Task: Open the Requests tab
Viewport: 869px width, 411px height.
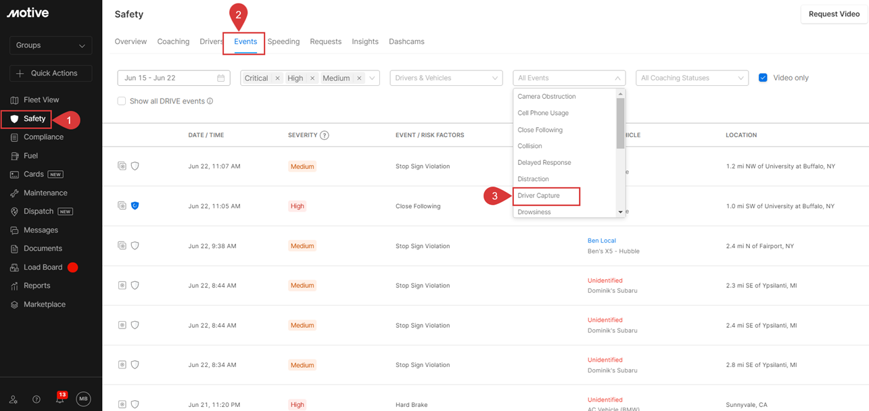Action: point(326,42)
